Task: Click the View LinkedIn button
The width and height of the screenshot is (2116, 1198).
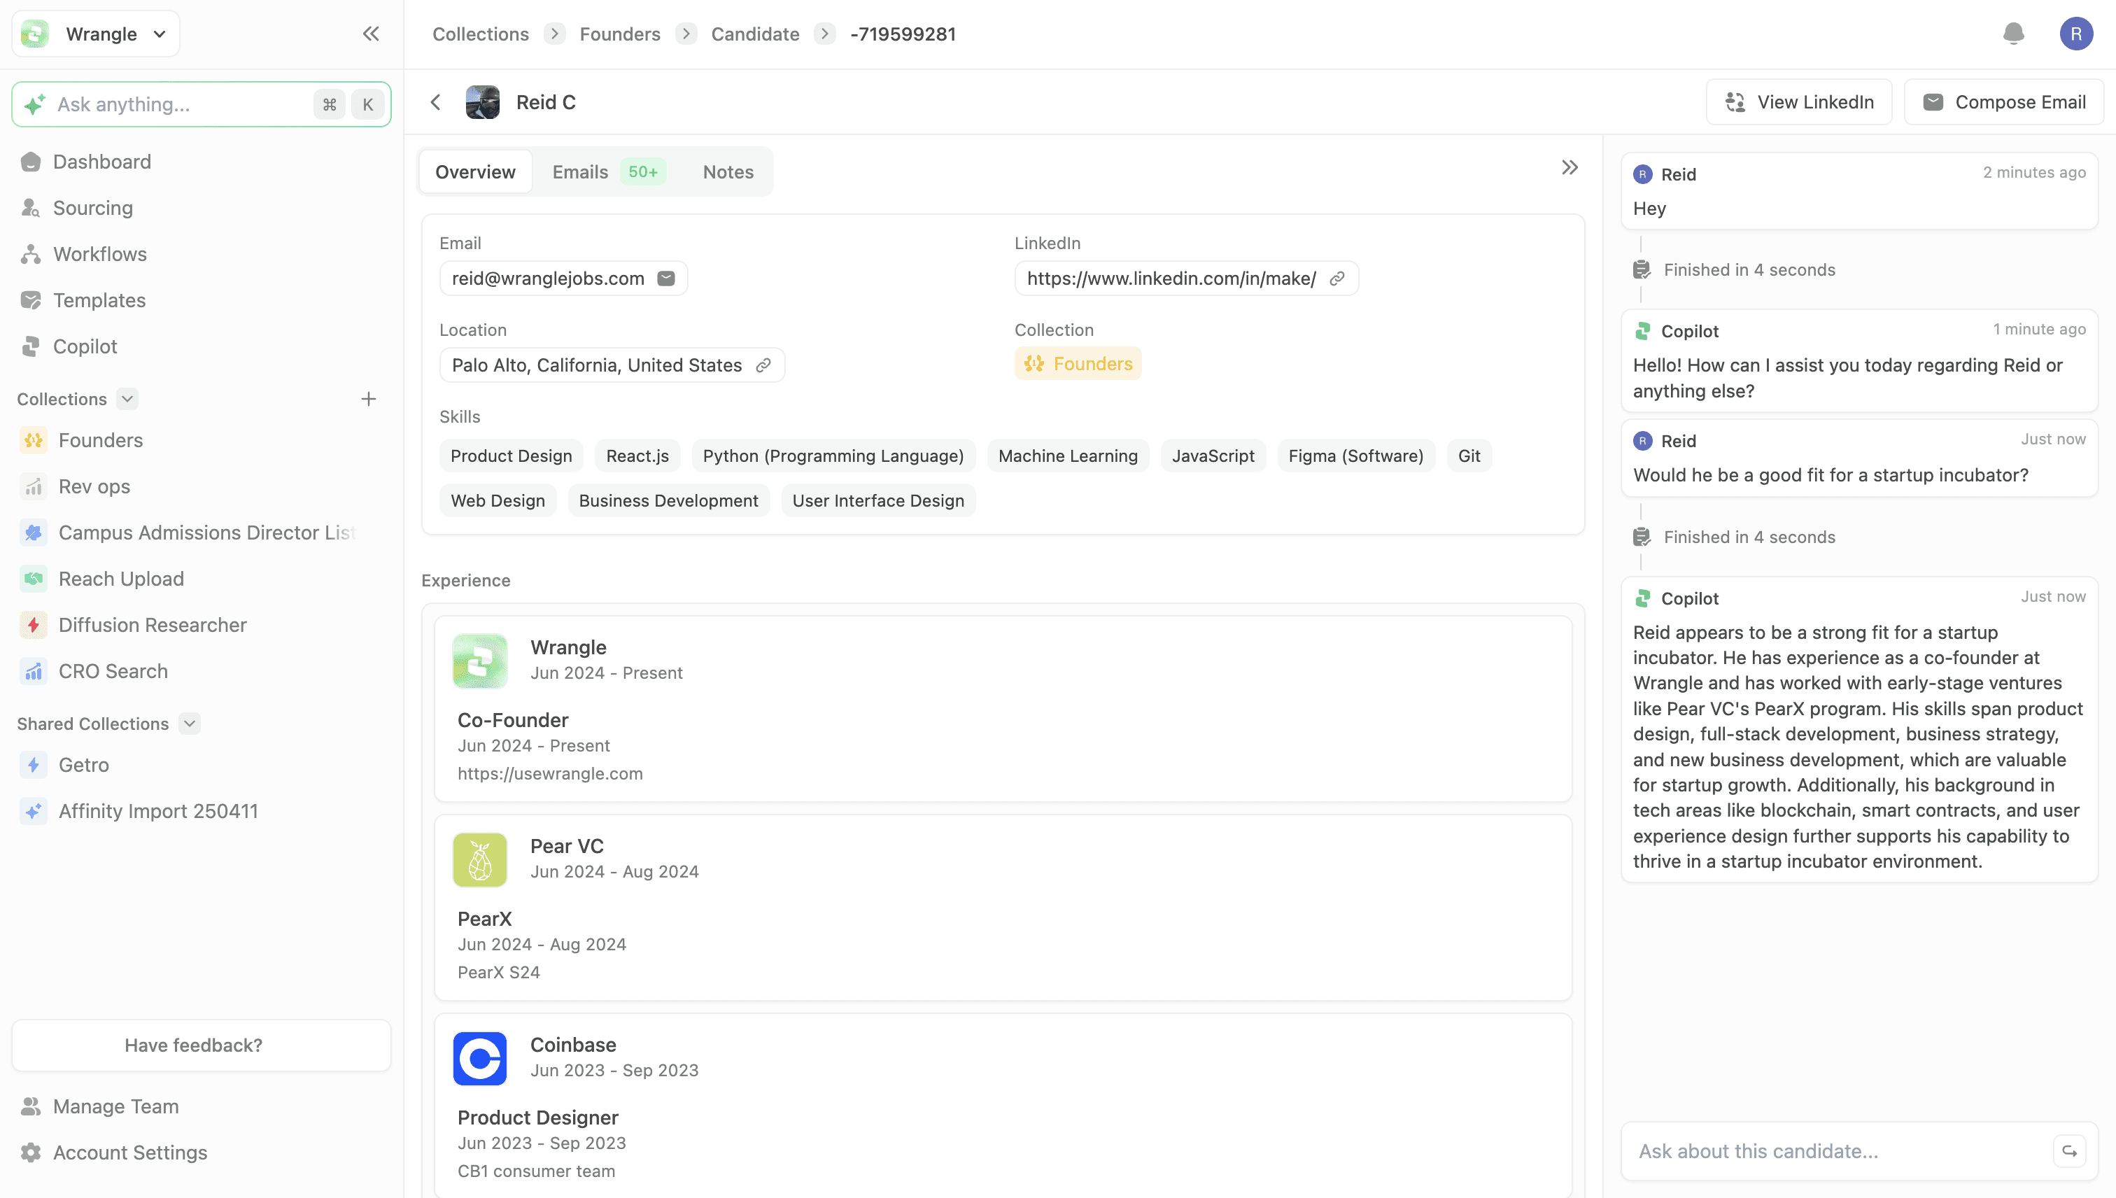Action: 1798,102
